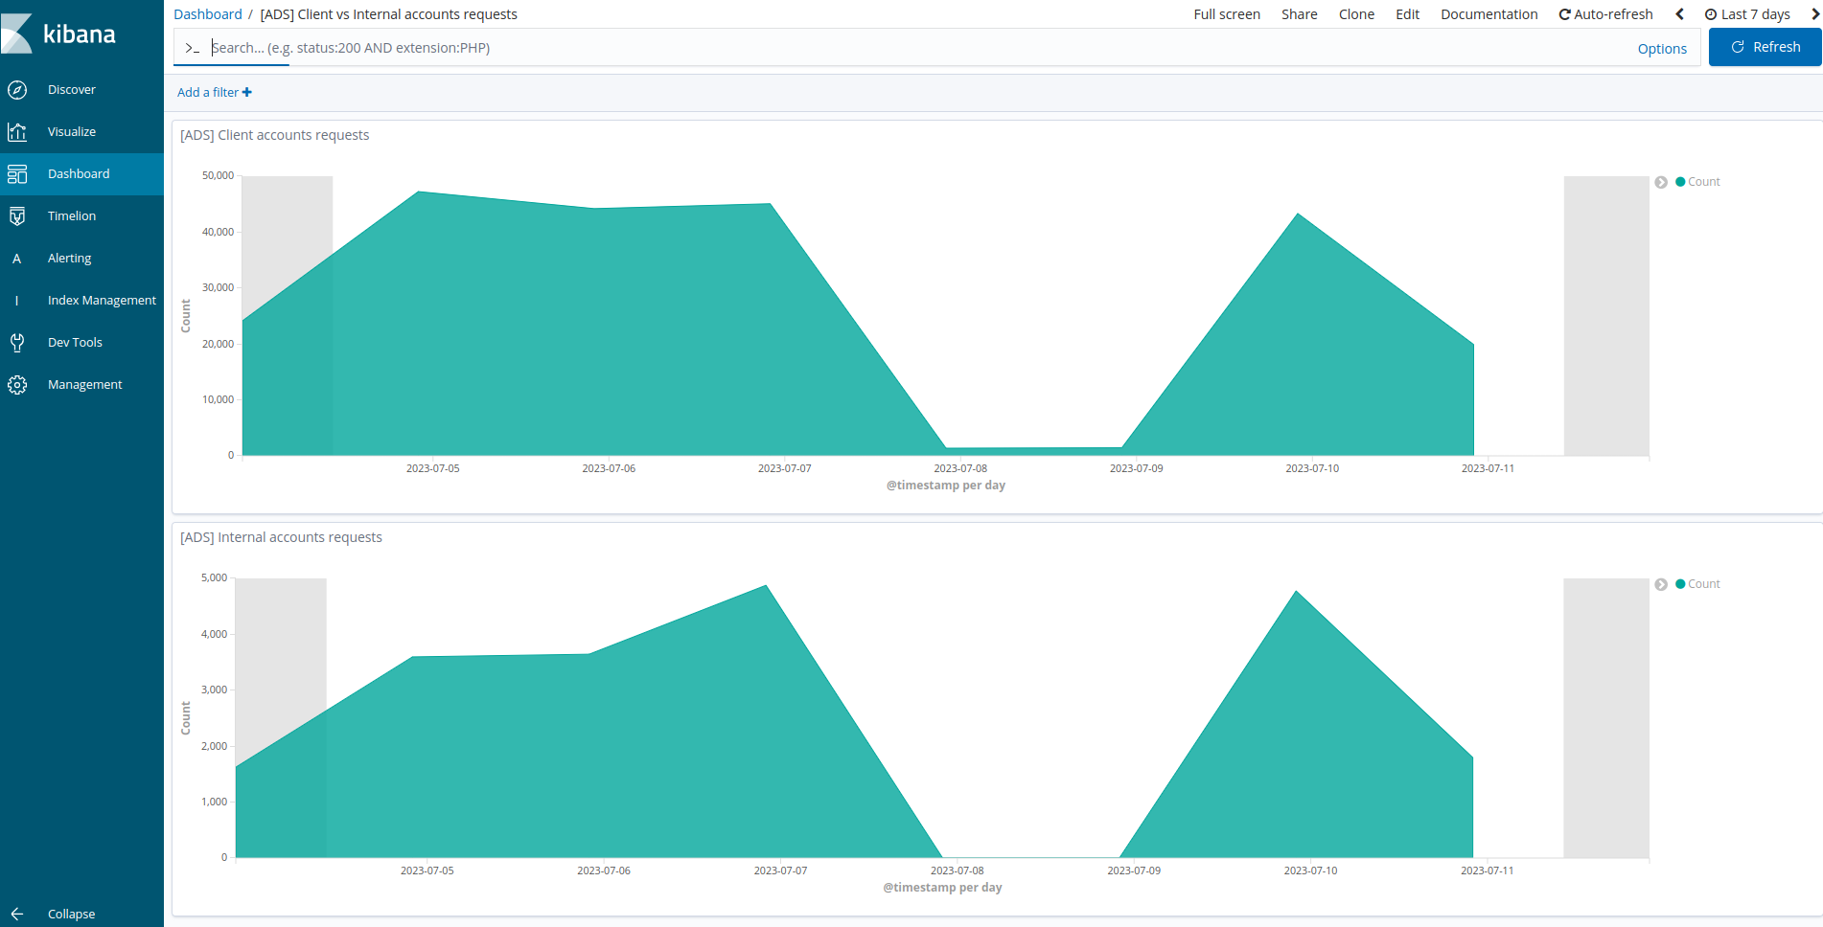1823x927 pixels.
Task: Click Count color dot in Client chart legend
Action: point(1680,182)
